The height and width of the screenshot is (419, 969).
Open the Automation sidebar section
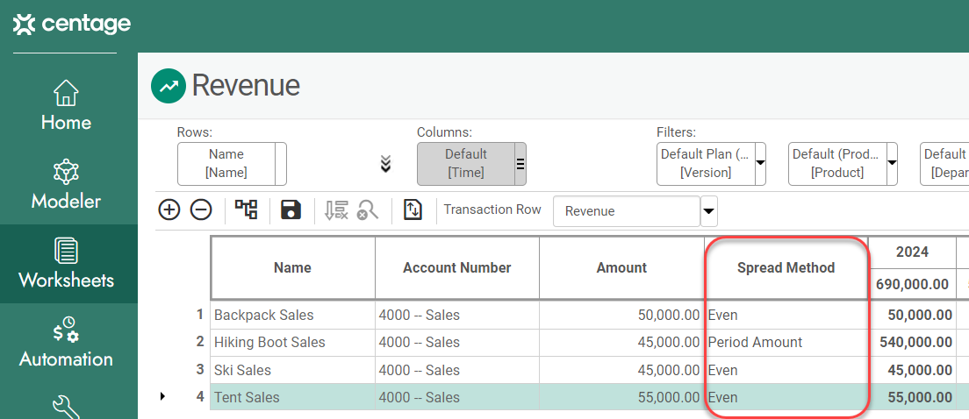pos(66,343)
